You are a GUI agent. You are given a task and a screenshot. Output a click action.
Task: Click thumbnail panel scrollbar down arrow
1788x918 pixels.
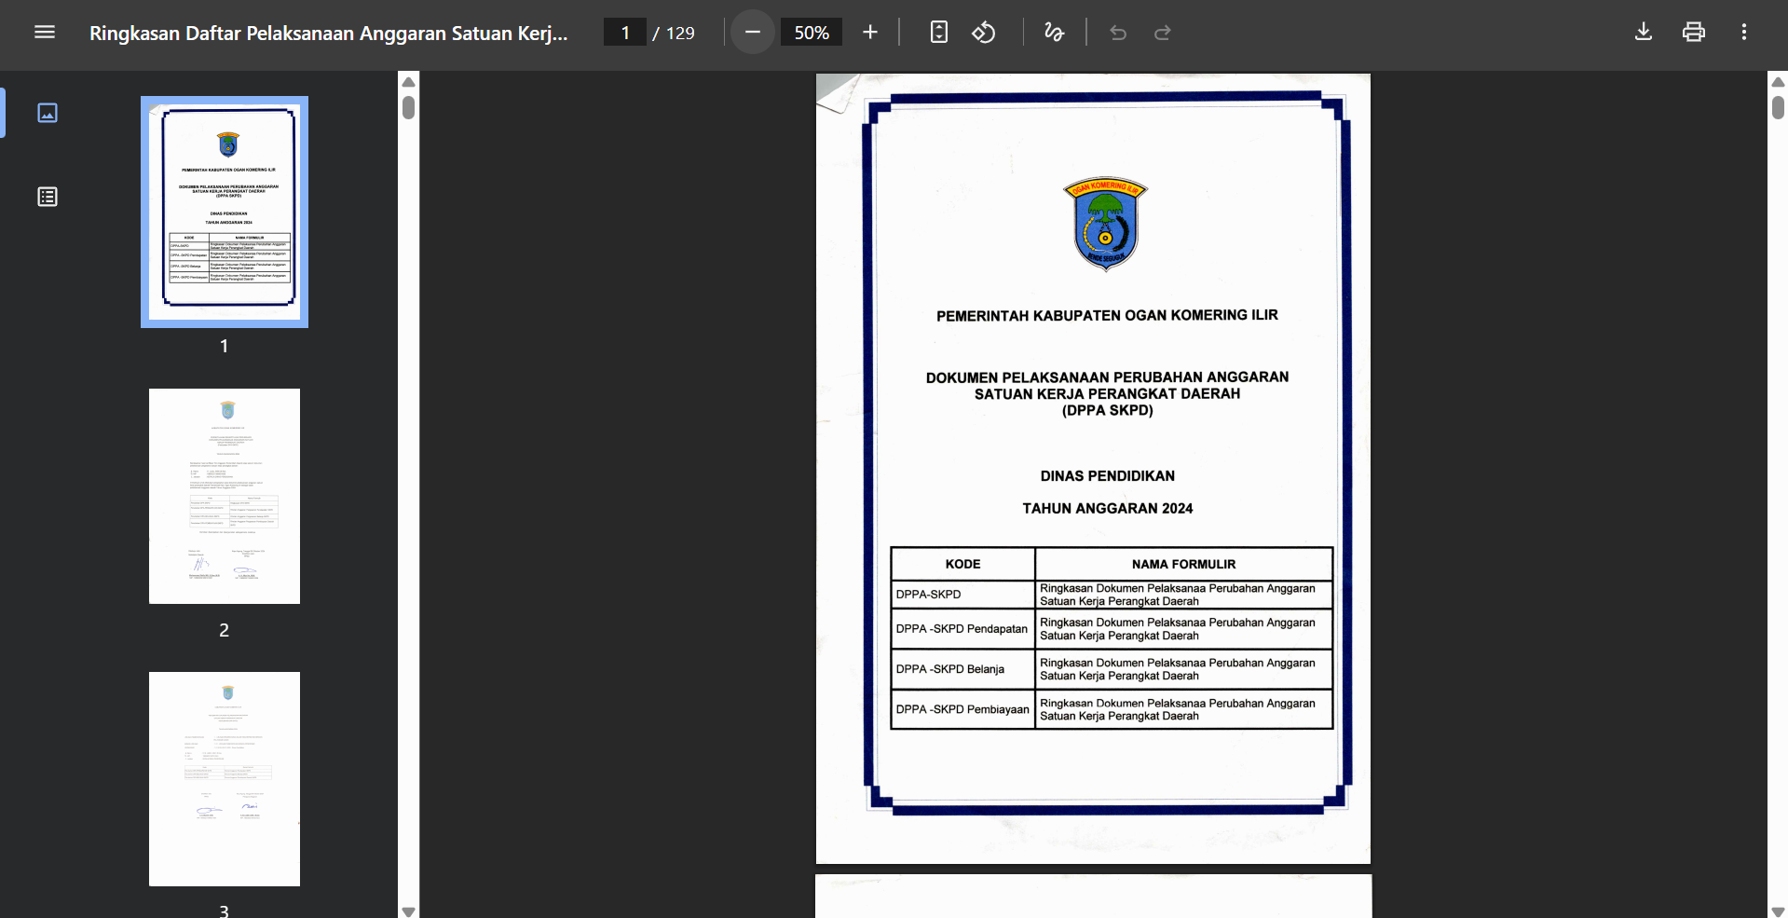pos(408,911)
